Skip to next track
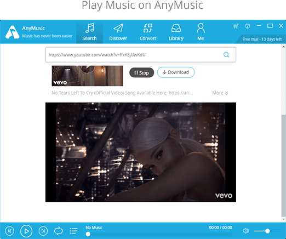 pos(43,231)
